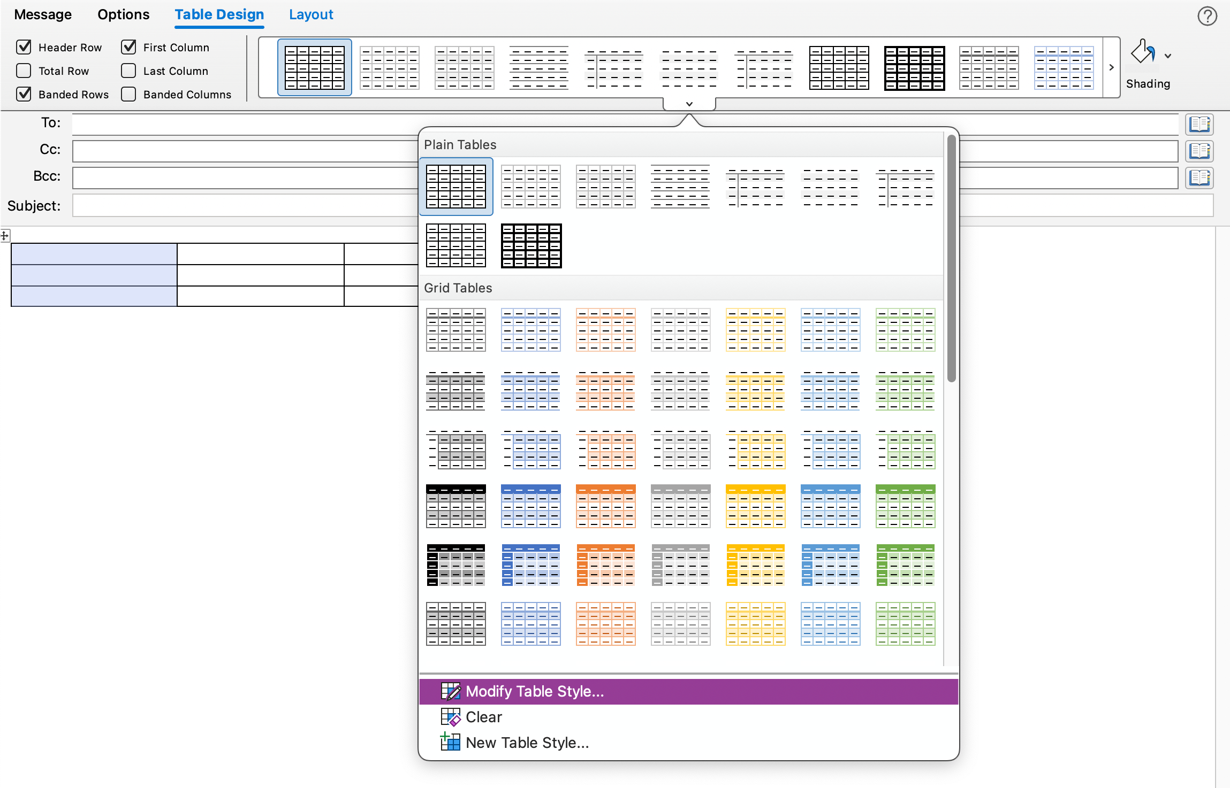The width and height of the screenshot is (1230, 788).
Task: Choose orange header Grid Table style in fourth row
Action: [x=606, y=506]
